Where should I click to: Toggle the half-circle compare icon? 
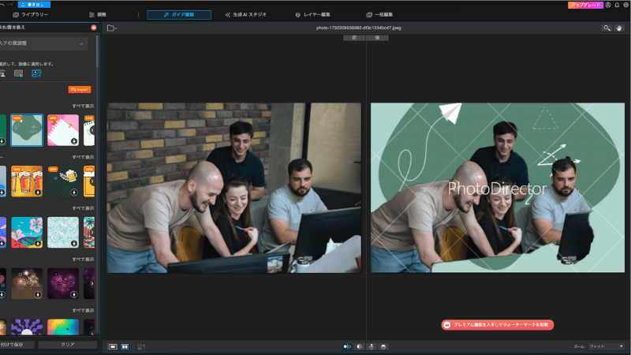click(x=360, y=346)
